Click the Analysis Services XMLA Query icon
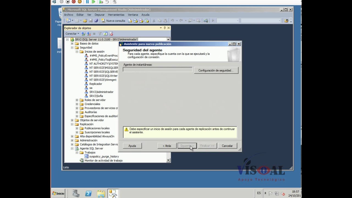Screen dimensions: 352x198 tap(147, 21)
